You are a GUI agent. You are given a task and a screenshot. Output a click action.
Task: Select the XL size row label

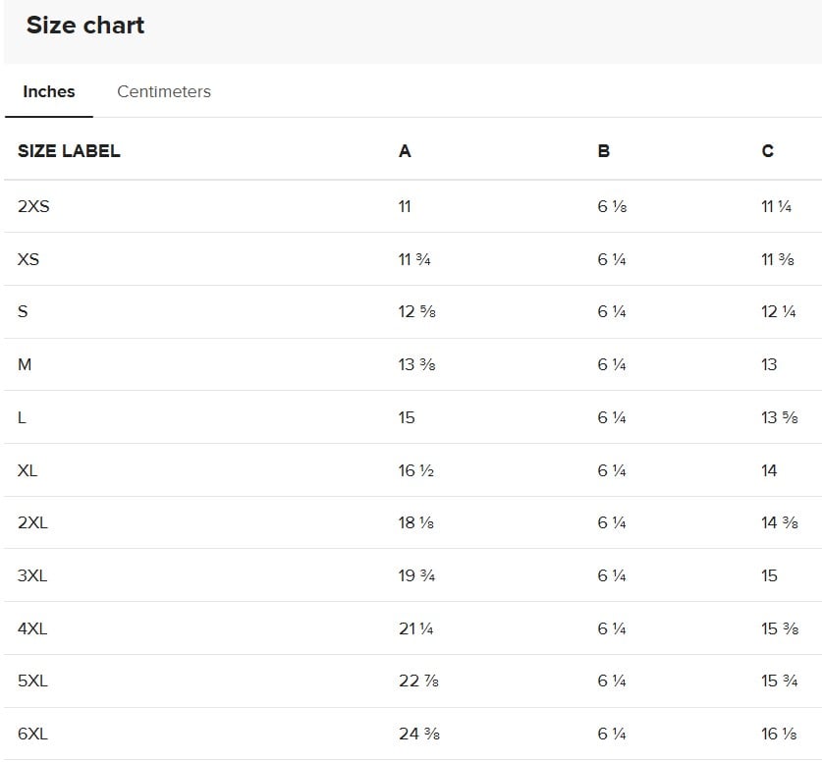tap(27, 470)
